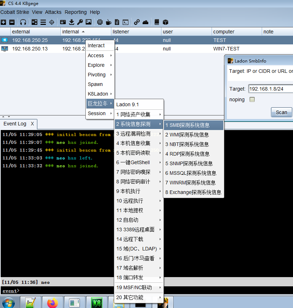Open Firefox from the taskbar
This screenshot has width=293, height=308.
click(x=53, y=302)
